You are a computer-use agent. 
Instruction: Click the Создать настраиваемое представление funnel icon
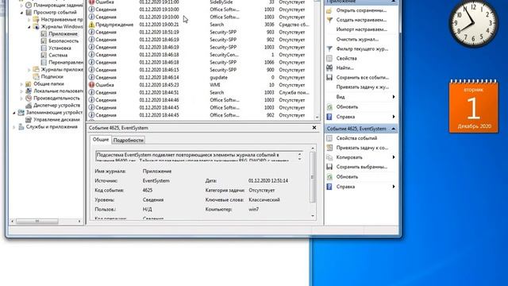tap(329, 20)
